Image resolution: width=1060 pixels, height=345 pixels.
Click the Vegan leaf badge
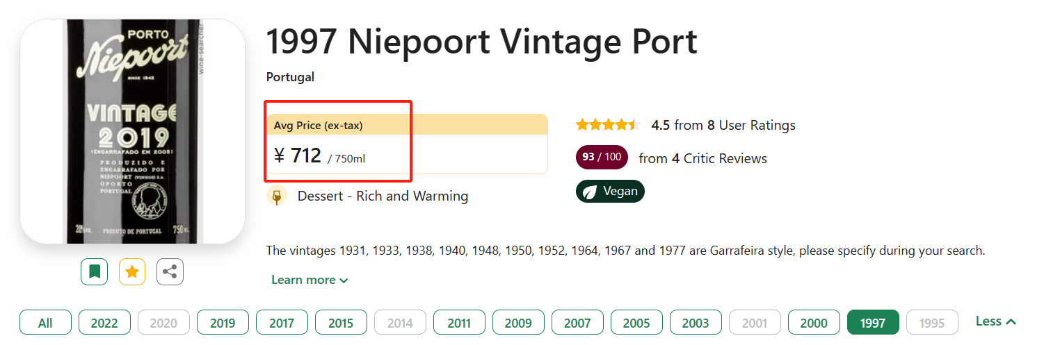(610, 192)
